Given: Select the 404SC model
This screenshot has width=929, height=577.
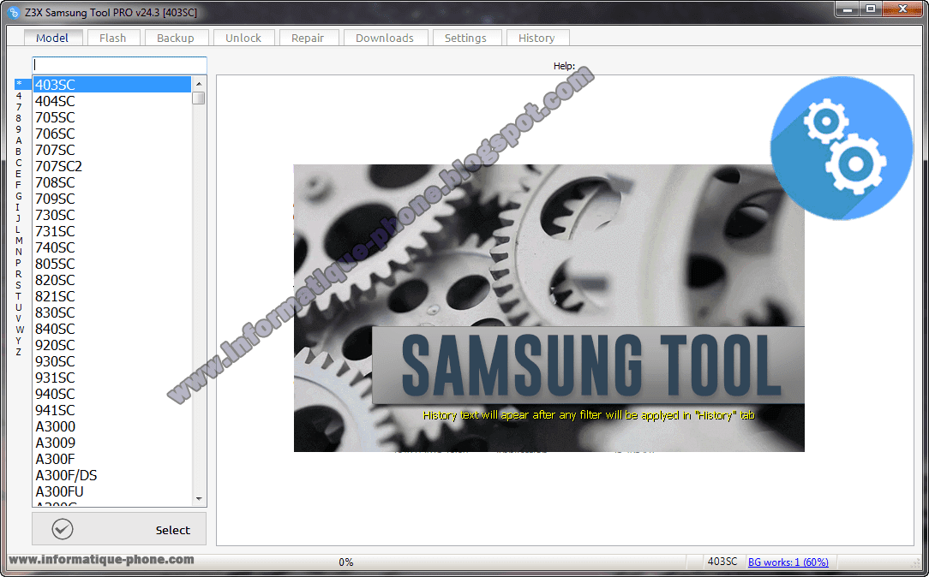Looking at the screenshot, I should (x=112, y=101).
